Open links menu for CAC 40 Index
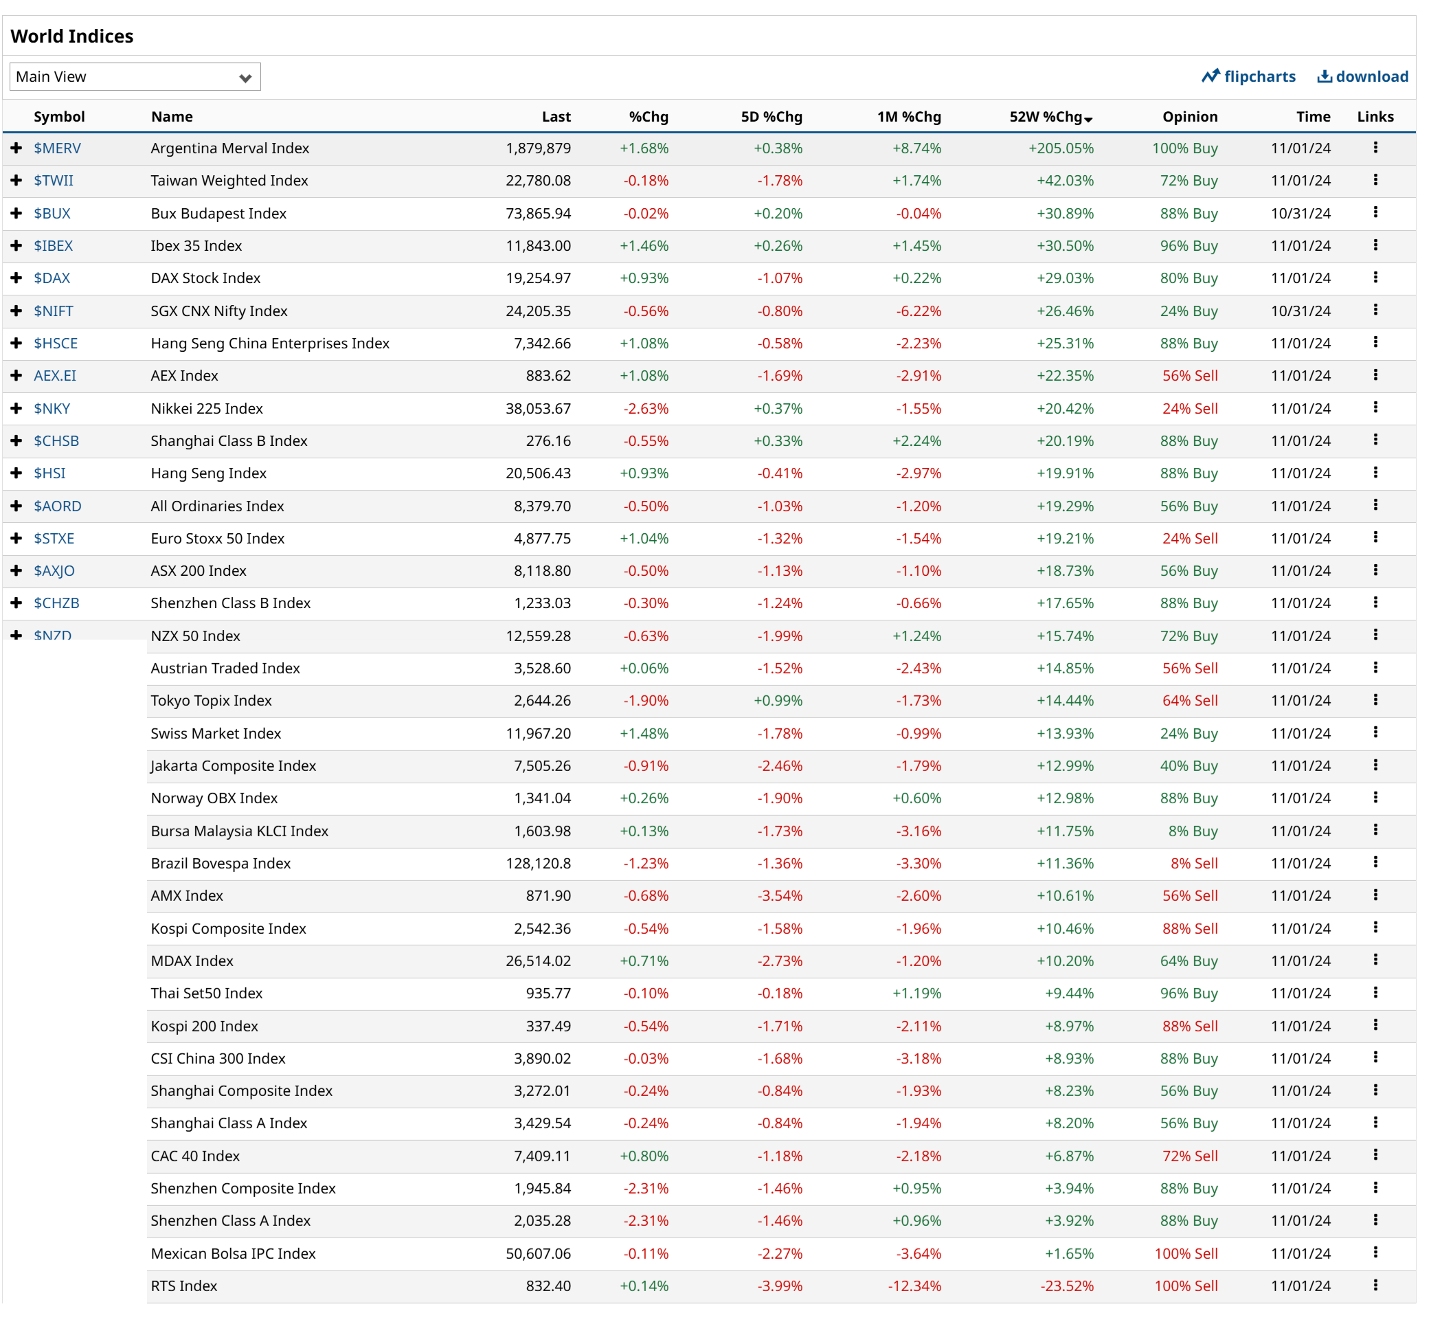The image size is (1453, 1322). [1375, 1156]
